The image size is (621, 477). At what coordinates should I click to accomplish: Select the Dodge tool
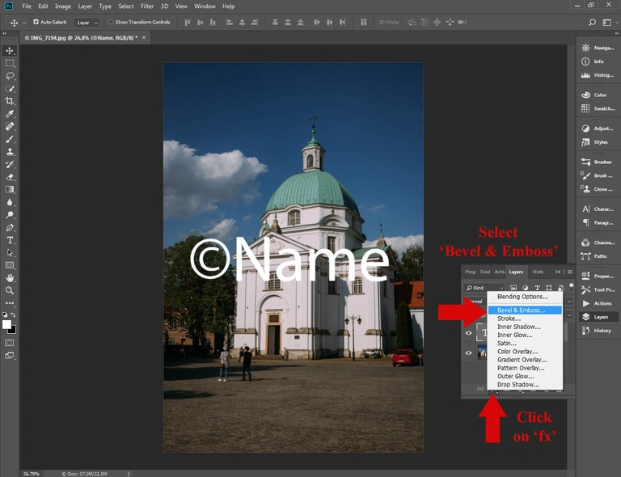click(10, 215)
